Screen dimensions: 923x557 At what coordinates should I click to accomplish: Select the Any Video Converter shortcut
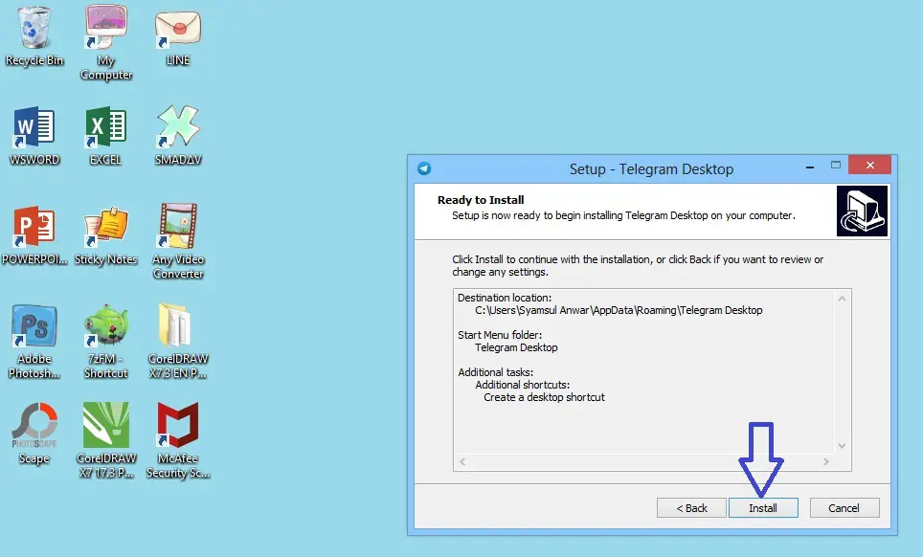(178, 241)
